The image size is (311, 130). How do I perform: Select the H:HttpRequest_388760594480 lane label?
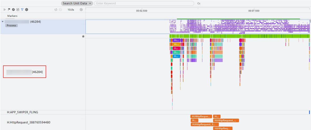coord(29,122)
